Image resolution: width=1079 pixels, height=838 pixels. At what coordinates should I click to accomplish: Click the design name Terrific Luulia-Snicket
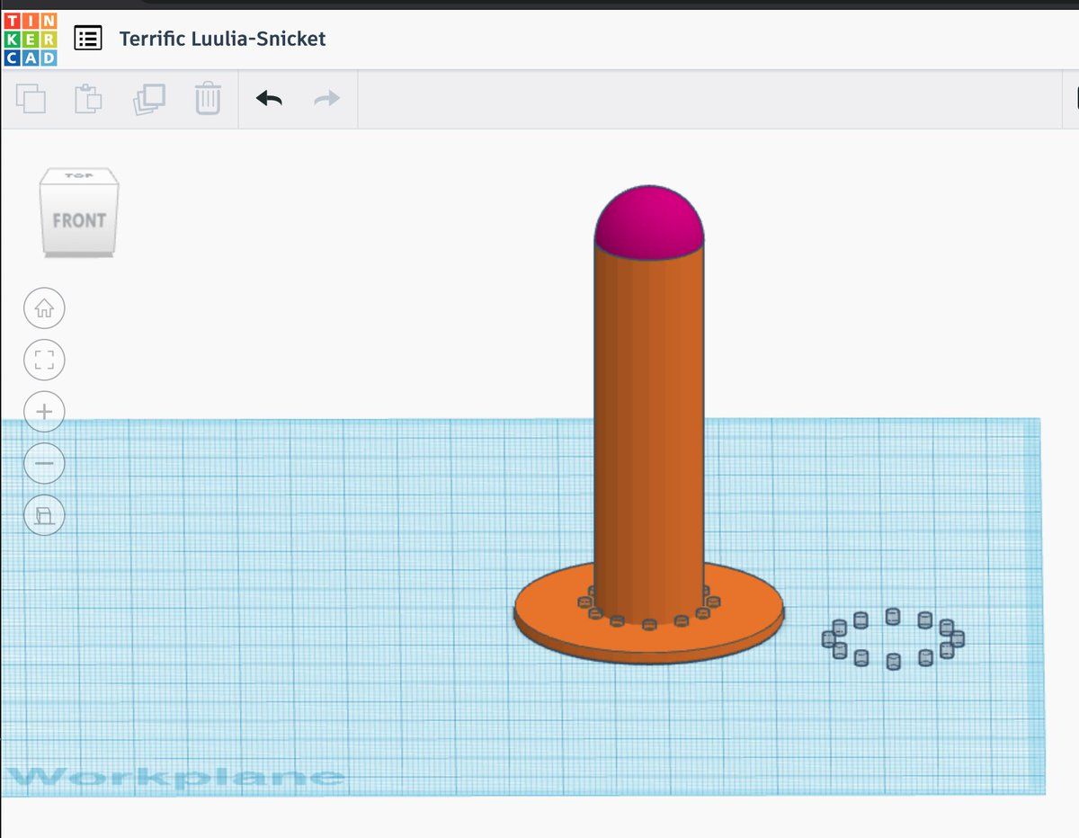(x=222, y=39)
